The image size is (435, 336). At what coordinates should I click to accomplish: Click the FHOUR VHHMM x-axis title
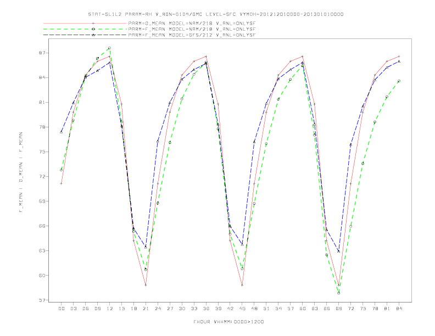point(228,322)
